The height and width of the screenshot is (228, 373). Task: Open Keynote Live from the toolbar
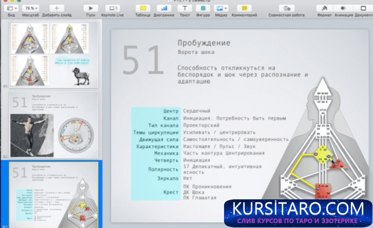[112, 8]
